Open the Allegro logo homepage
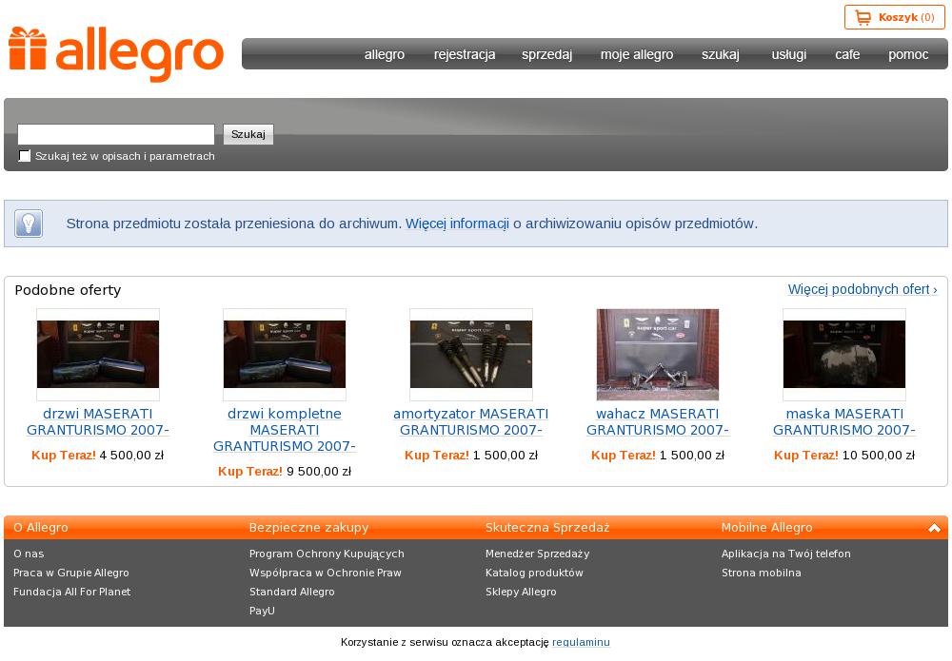 116,54
